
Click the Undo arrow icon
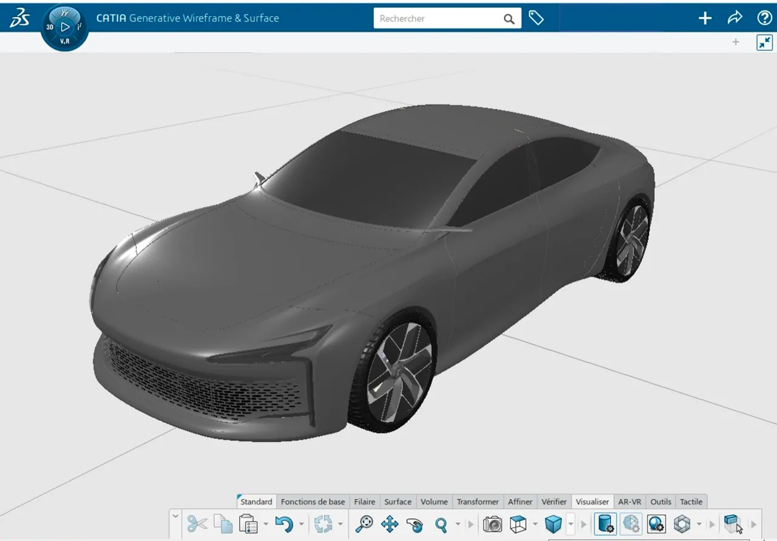(x=285, y=523)
